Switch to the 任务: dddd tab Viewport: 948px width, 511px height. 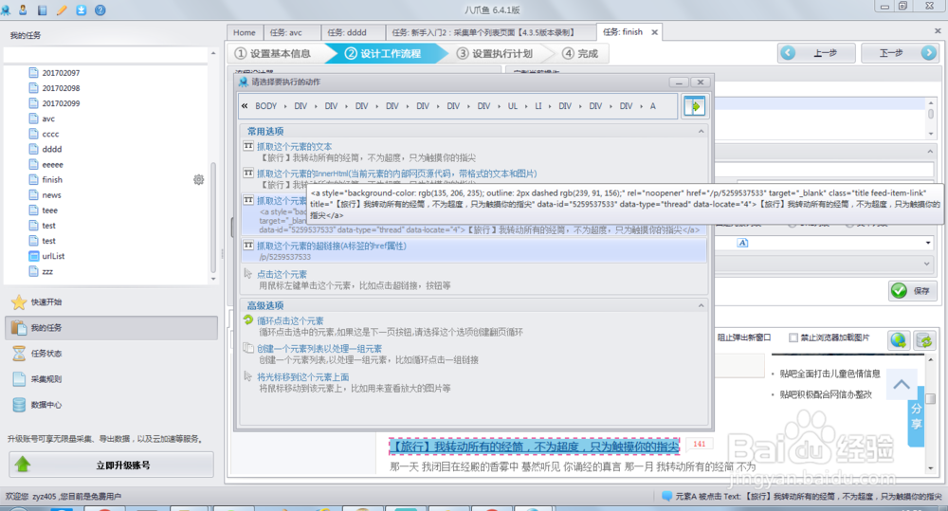tap(352, 32)
